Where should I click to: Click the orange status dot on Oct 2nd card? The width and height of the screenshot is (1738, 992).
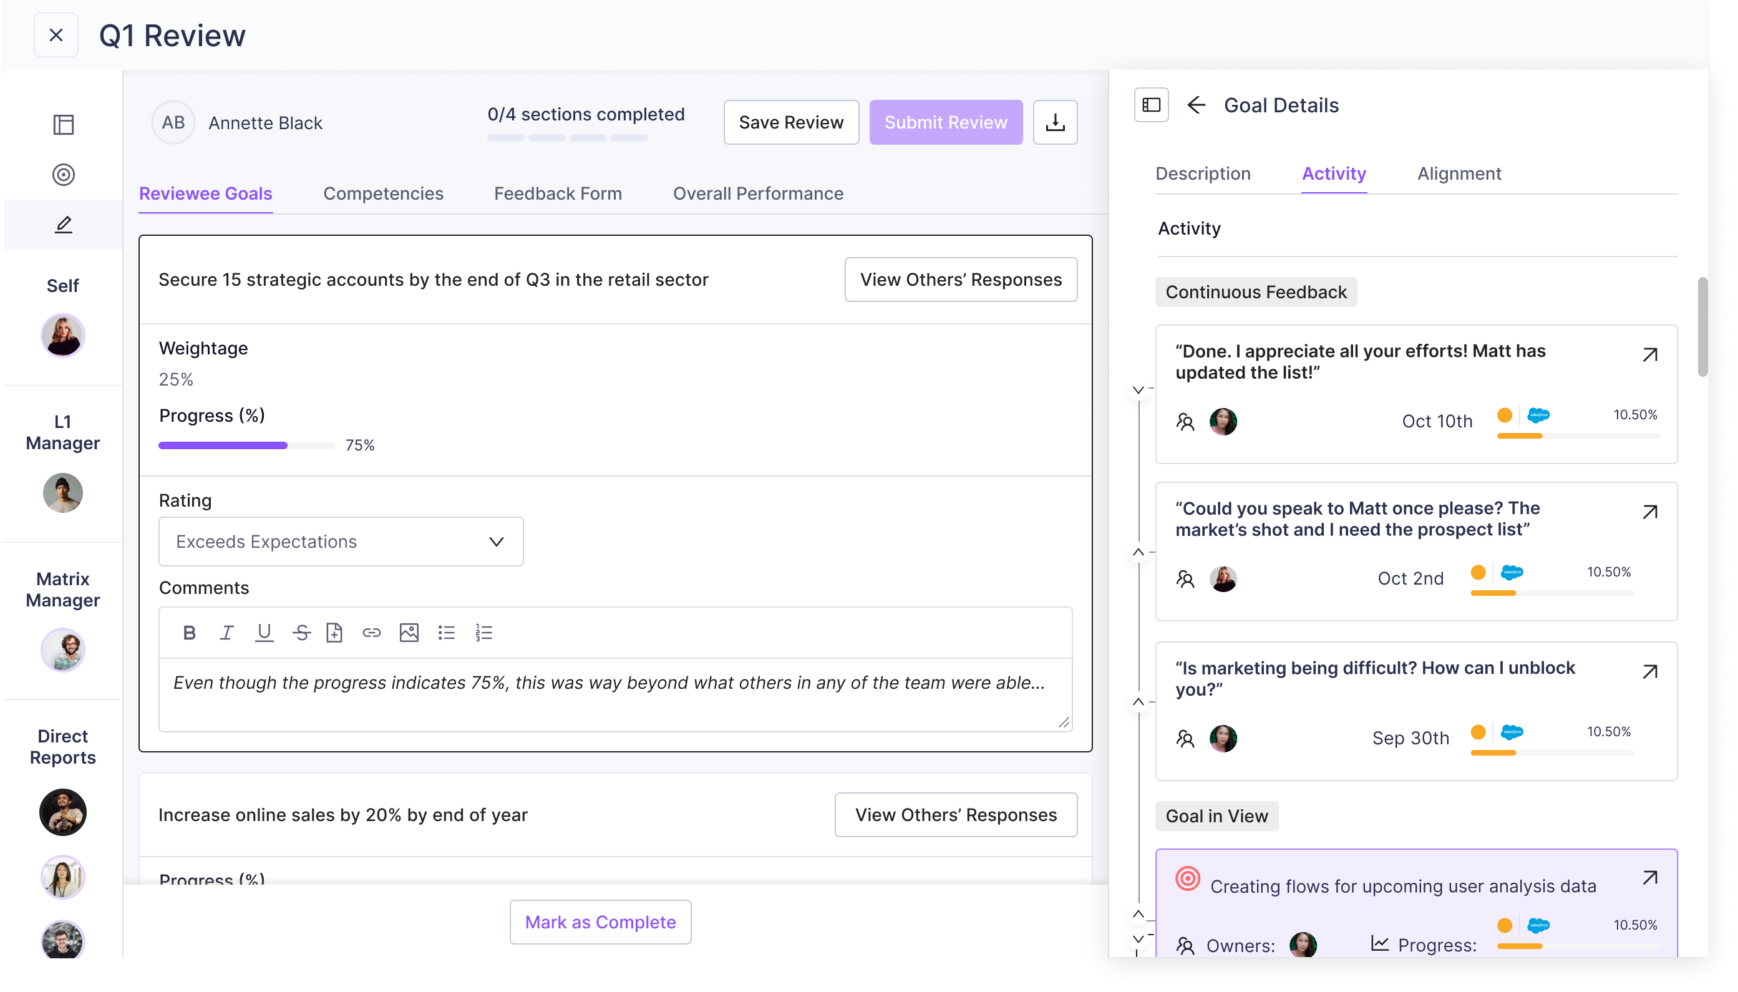(x=1478, y=572)
